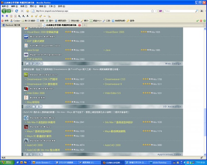Click the Namo Web Editor logo icon
The width and height of the screenshot is (207, 165).
pyautogui.click(x=26, y=89)
